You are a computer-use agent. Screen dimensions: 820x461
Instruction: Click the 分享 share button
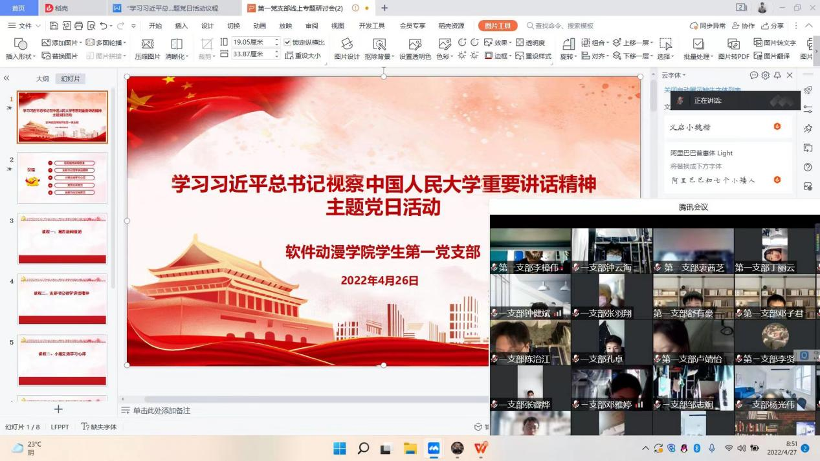(x=772, y=26)
